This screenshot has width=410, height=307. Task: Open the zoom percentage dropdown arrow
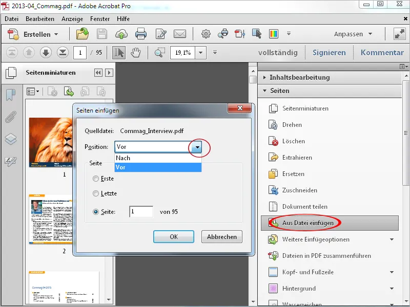200,53
